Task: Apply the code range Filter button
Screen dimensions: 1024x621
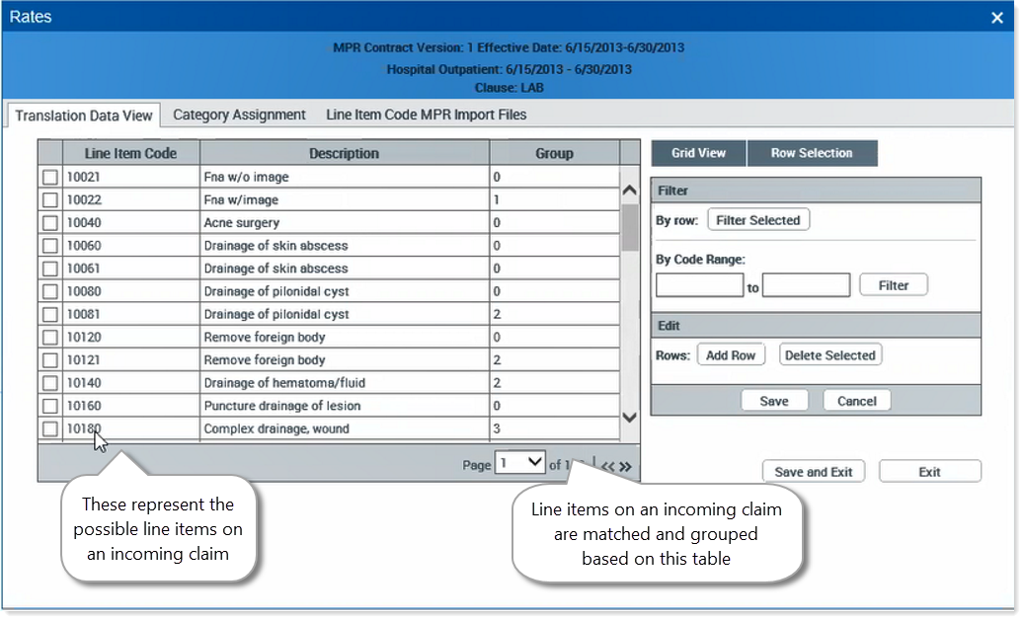Action: pos(894,285)
